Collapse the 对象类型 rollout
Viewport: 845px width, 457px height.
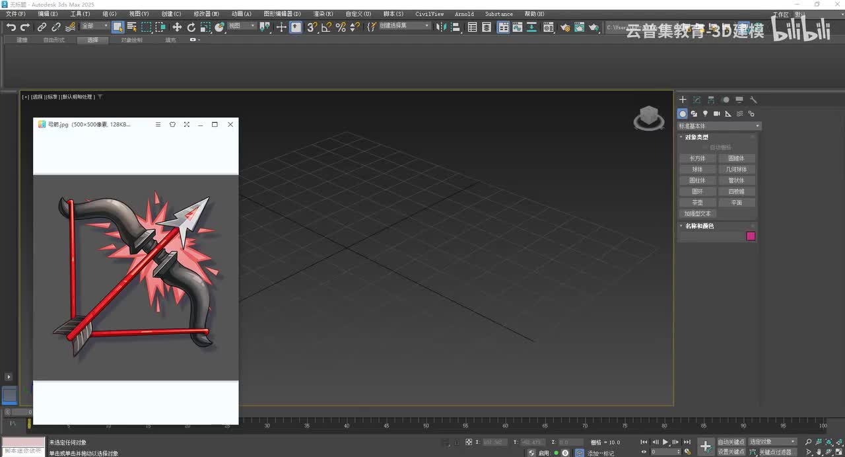click(x=696, y=137)
